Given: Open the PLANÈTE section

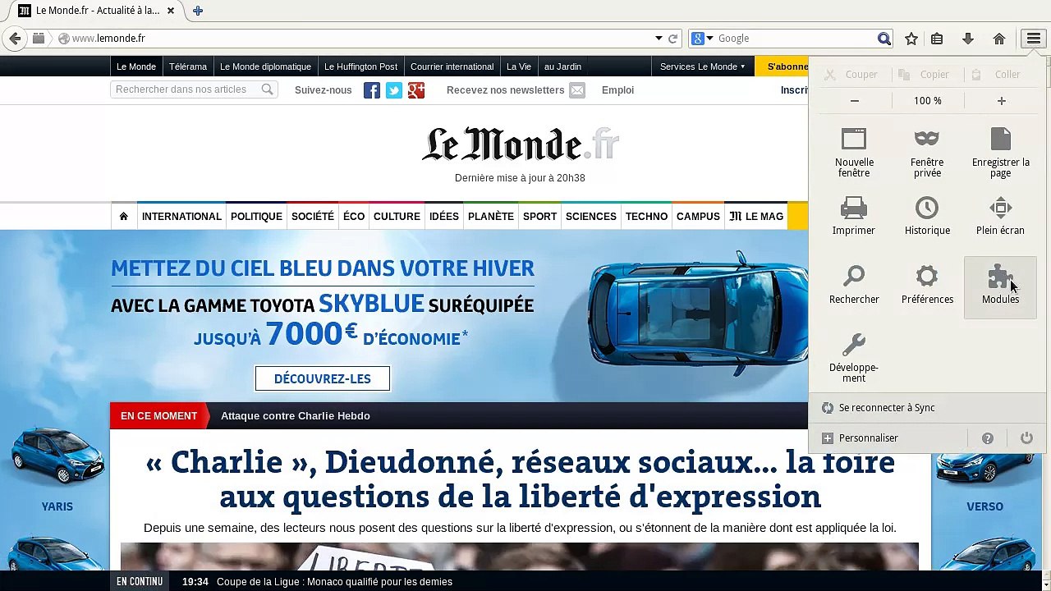Looking at the screenshot, I should tap(491, 217).
